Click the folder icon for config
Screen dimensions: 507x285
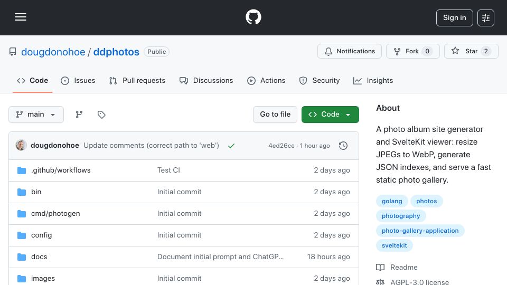pos(22,235)
